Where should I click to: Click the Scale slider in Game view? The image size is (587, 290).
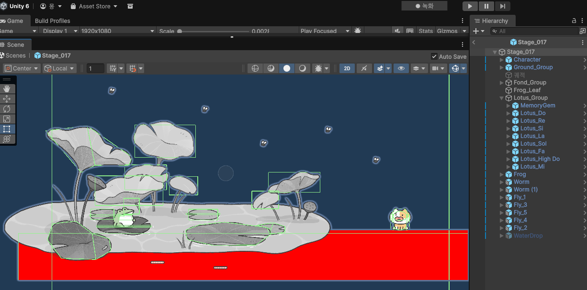(214, 31)
